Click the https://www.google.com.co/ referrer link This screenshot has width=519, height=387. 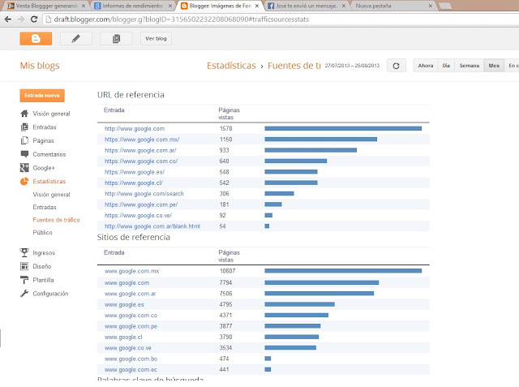(x=141, y=161)
